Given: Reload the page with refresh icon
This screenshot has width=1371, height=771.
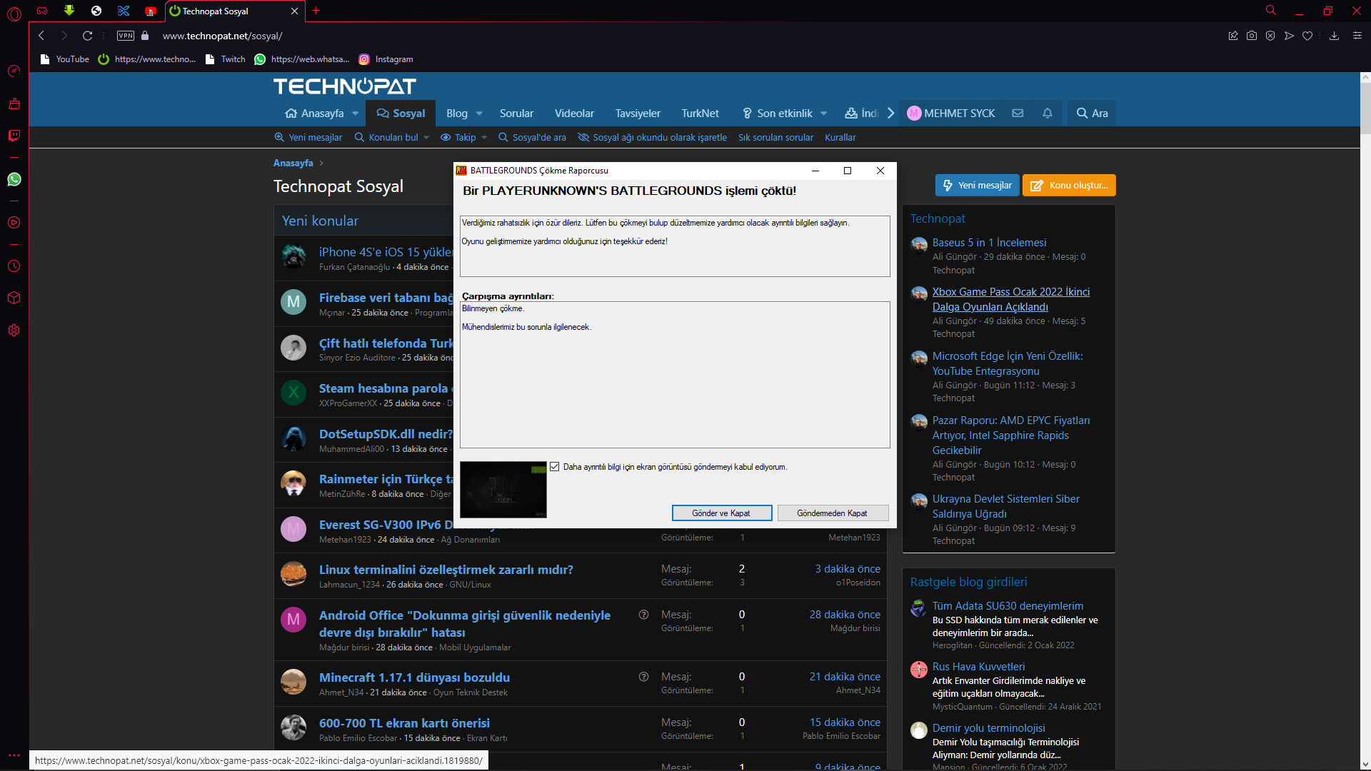Looking at the screenshot, I should 87,36.
